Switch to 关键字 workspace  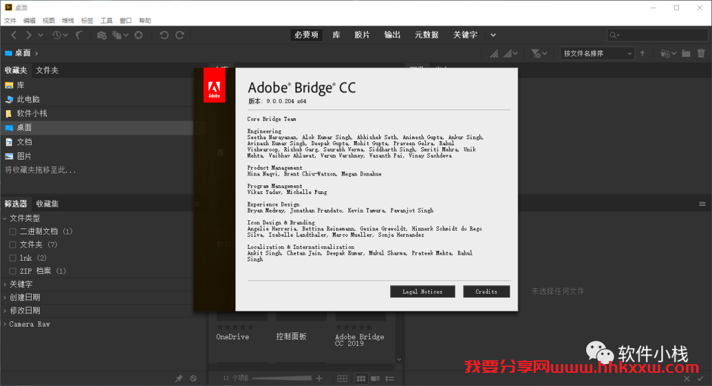(465, 35)
